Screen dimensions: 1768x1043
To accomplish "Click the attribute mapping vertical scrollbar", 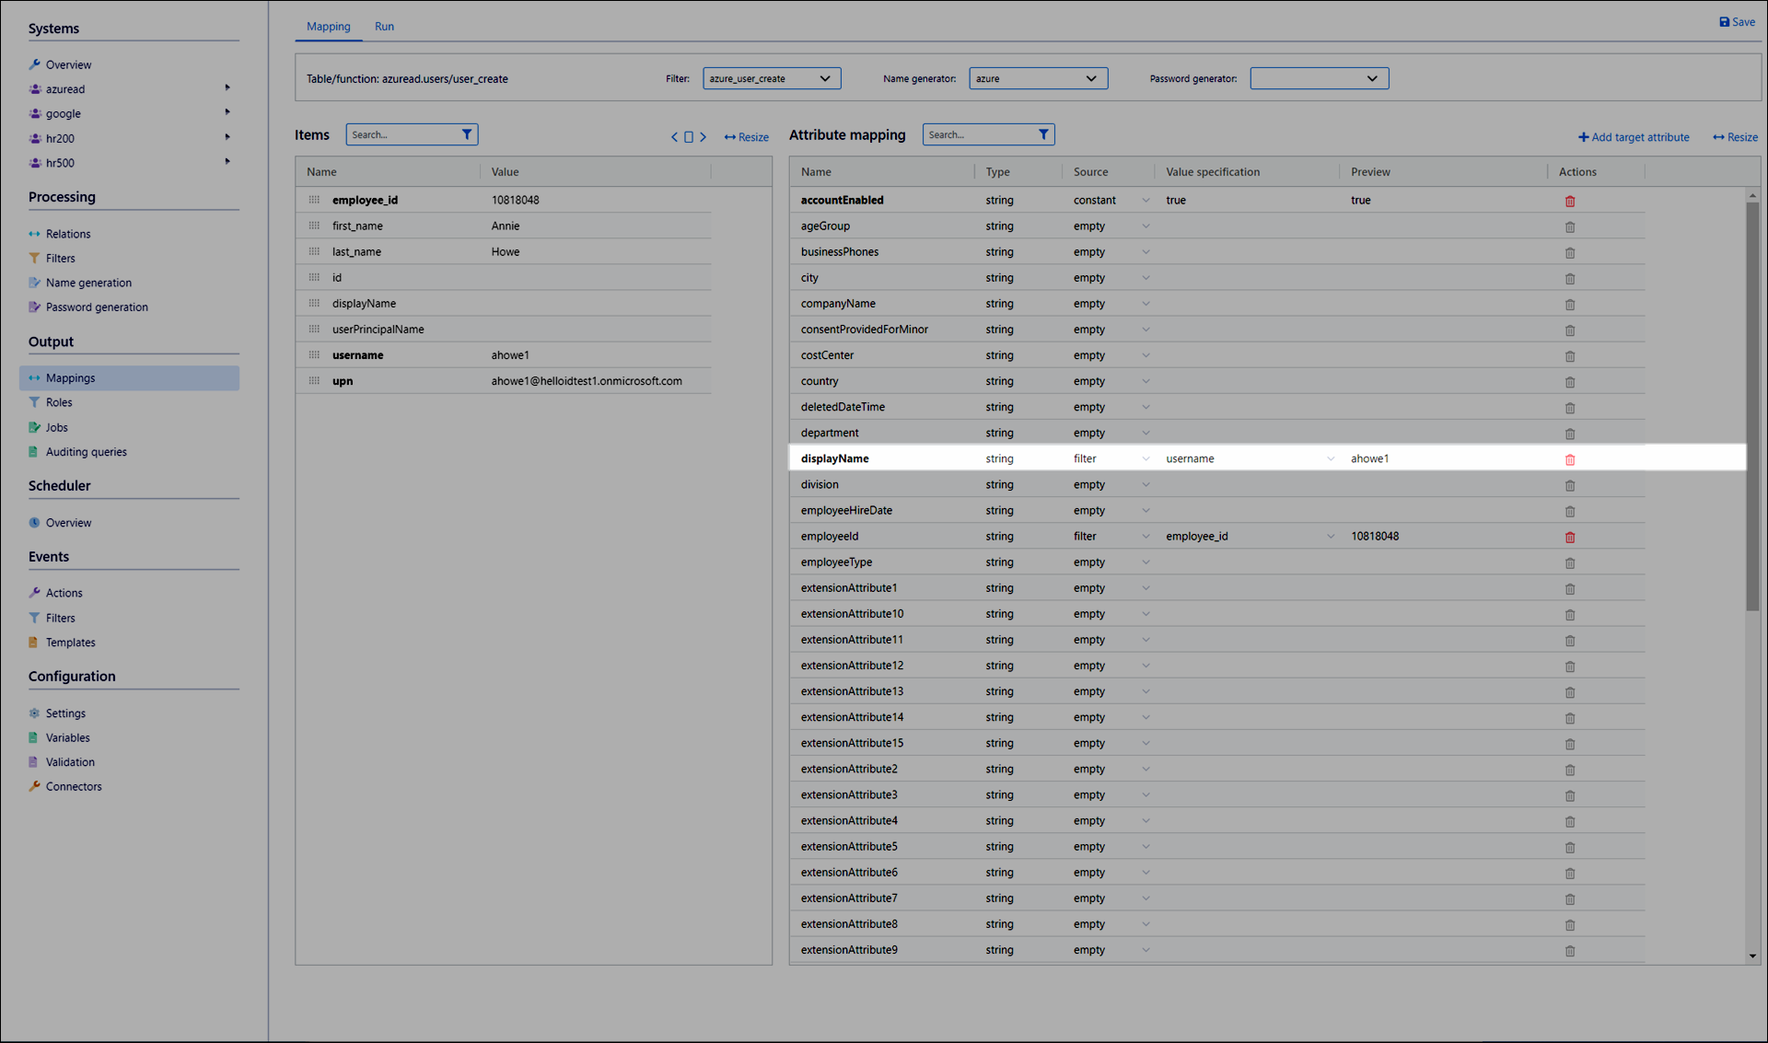I will click(x=1752, y=405).
